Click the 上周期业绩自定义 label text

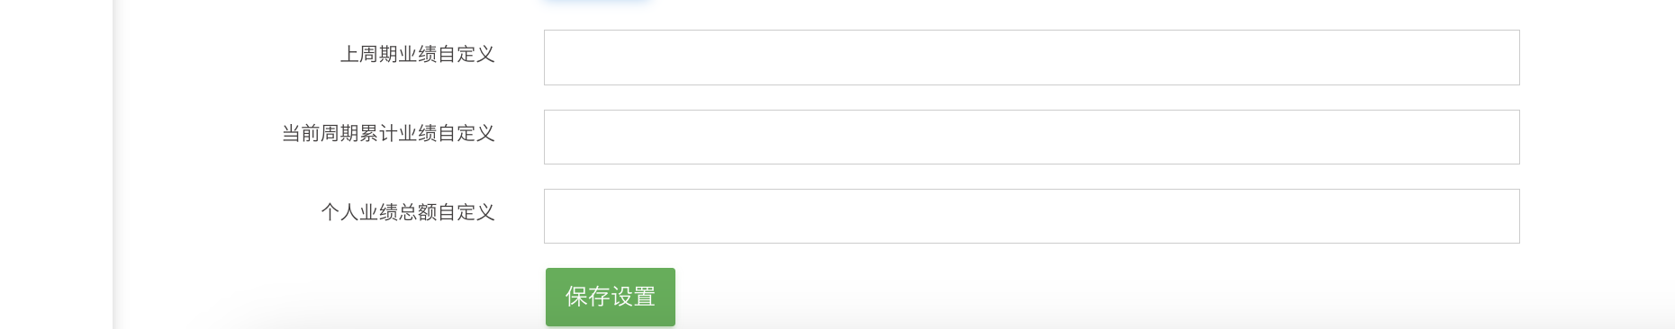click(x=418, y=54)
